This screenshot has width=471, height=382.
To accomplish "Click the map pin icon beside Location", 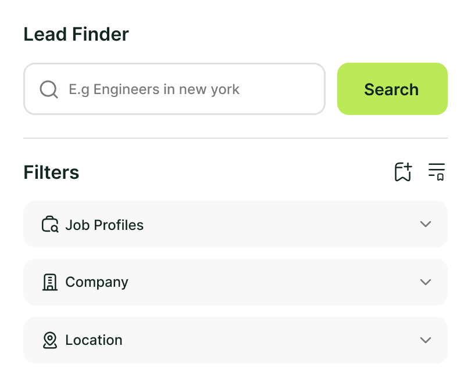I will pyautogui.click(x=50, y=340).
